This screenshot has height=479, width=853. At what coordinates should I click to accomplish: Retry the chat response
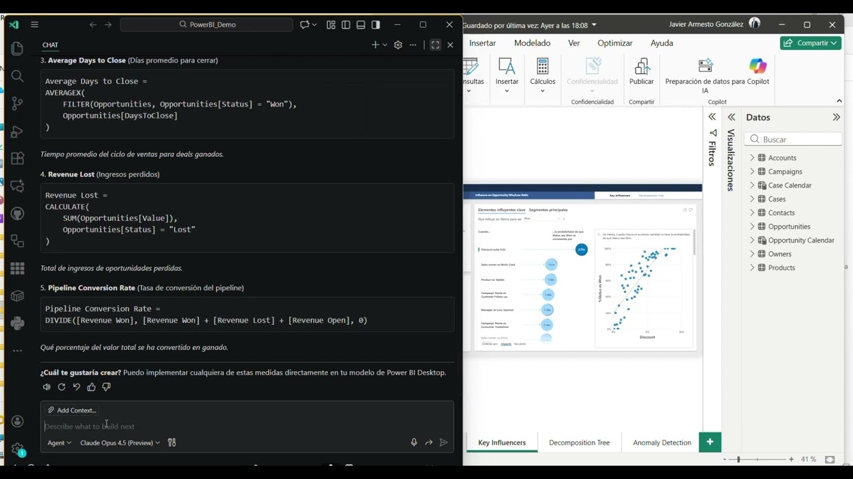tap(61, 387)
